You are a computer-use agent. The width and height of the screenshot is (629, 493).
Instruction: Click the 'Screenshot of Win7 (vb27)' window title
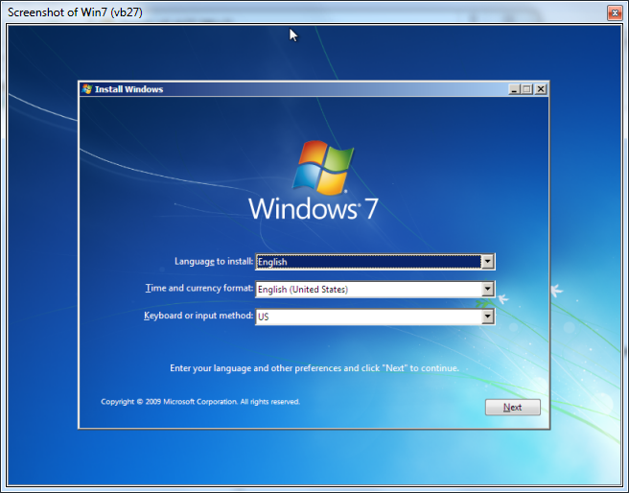(75, 12)
